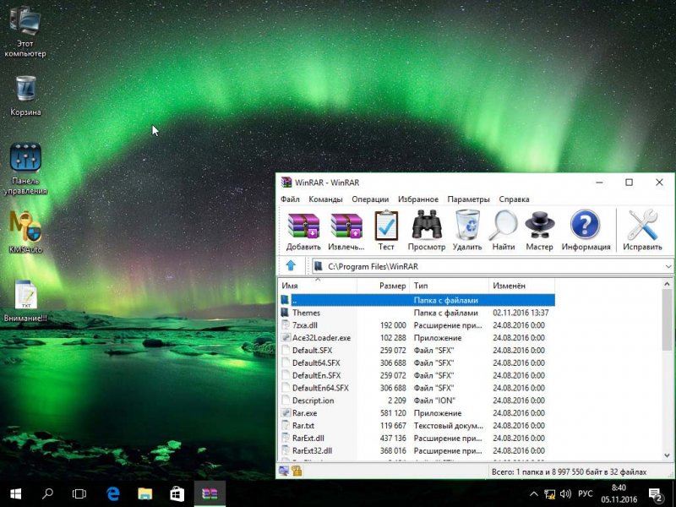The image size is (676, 507).
Task: Select the DefaultEn.SFX file
Action: click(417, 375)
